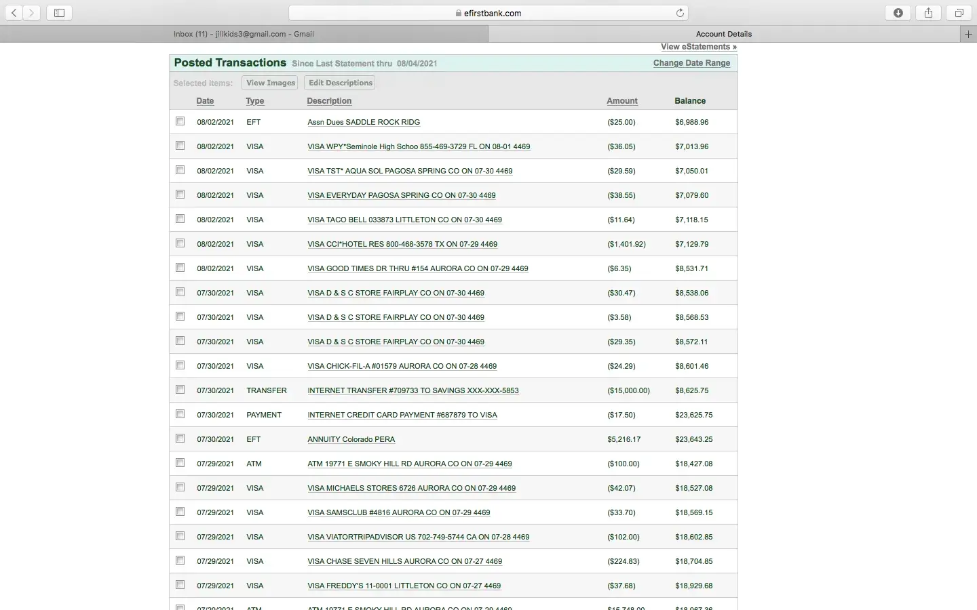Tick checkbox for ANNUITY Colorado PERA row
The width and height of the screenshot is (977, 610).
180,439
